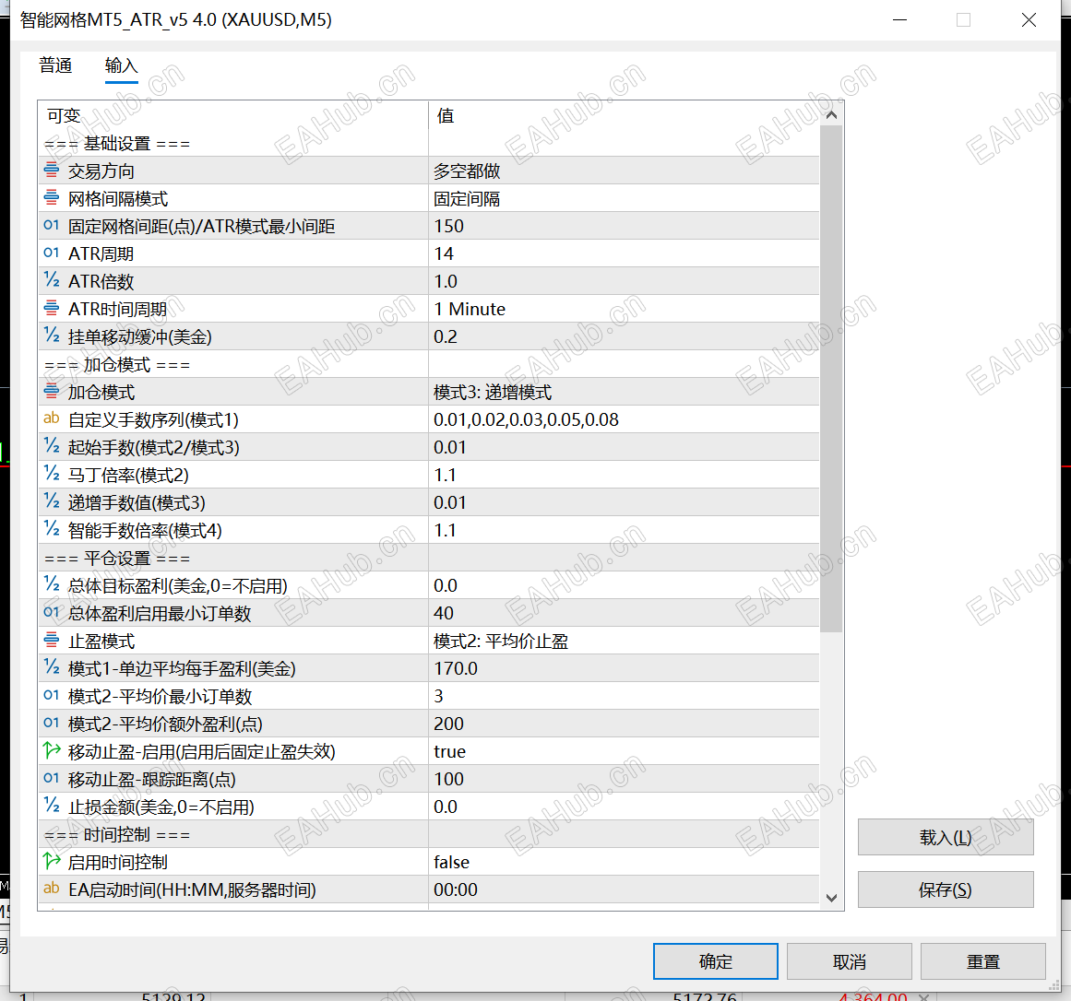Click the dropdown icon beside 交易方向
Image resolution: width=1071 pixels, height=1001 pixels.
(52, 170)
